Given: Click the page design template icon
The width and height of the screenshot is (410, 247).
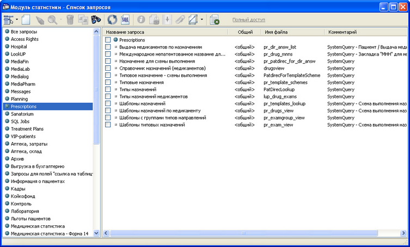Looking at the screenshot, I should 193,20.
